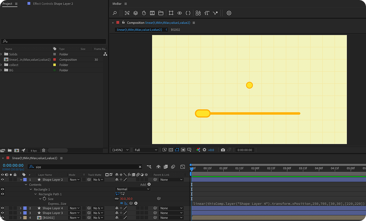
Task: Open Shape Layer 4 Mode dropdown
Action: pyautogui.click(x=75, y=208)
